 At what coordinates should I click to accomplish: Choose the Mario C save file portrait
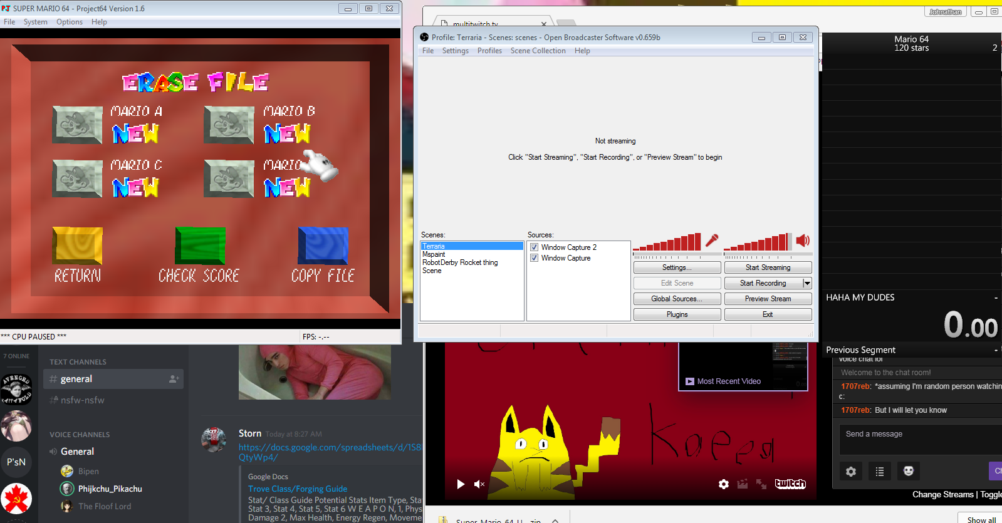(78, 179)
